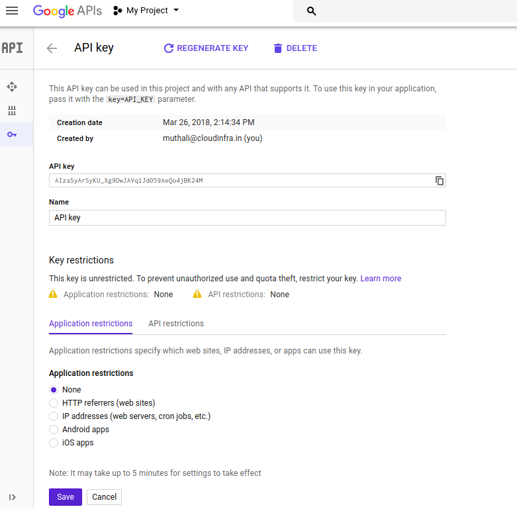This screenshot has width=517, height=509.
Task: Click the creation date value 'Mar 26, 2018, 2:14:34 PM'
Action: (209, 122)
